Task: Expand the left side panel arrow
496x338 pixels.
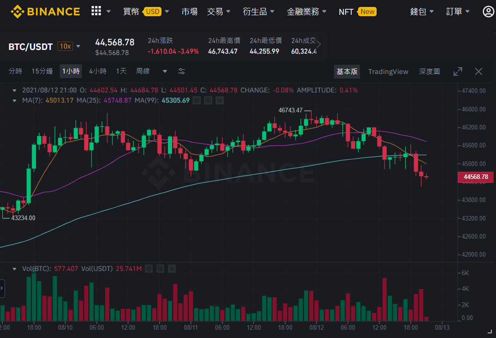Action: [2, 289]
